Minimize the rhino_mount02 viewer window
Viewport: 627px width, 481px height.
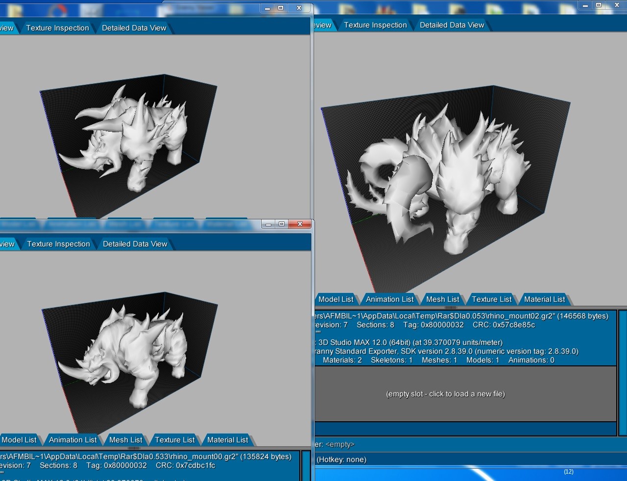tap(585, 5)
